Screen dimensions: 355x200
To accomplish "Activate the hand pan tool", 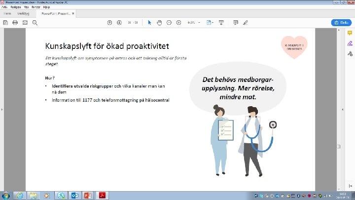I will pyautogui.click(x=159, y=22).
